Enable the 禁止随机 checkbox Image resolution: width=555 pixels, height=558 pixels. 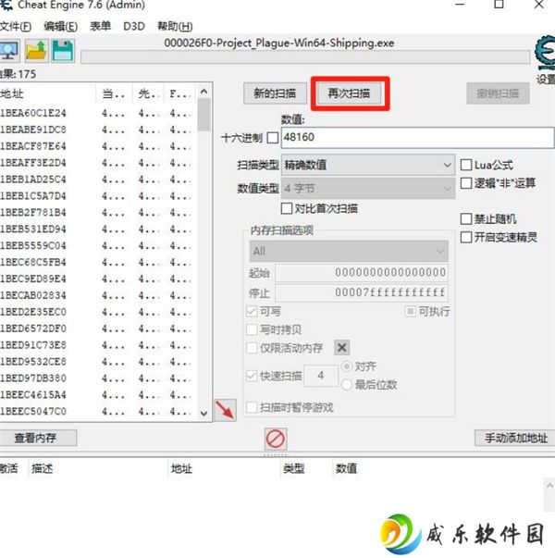point(466,219)
